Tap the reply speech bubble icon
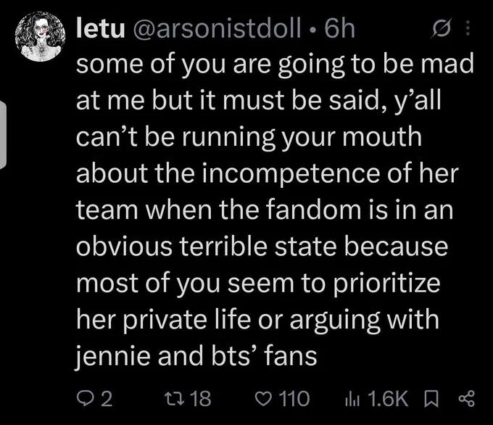The height and width of the screenshot is (425, 493). [x=84, y=399]
